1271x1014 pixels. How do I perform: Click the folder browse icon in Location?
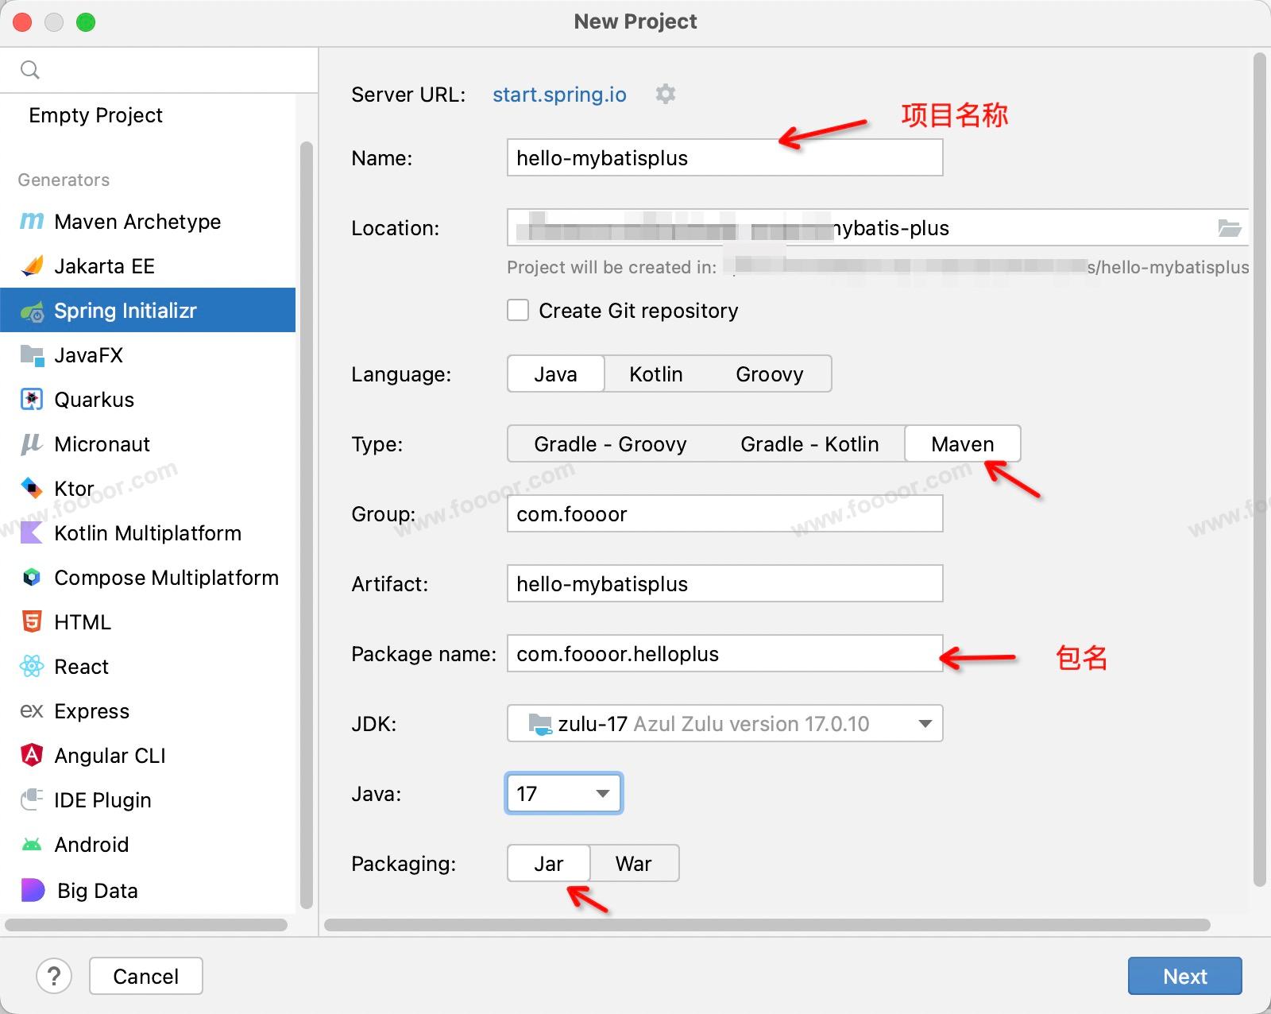pos(1229,228)
